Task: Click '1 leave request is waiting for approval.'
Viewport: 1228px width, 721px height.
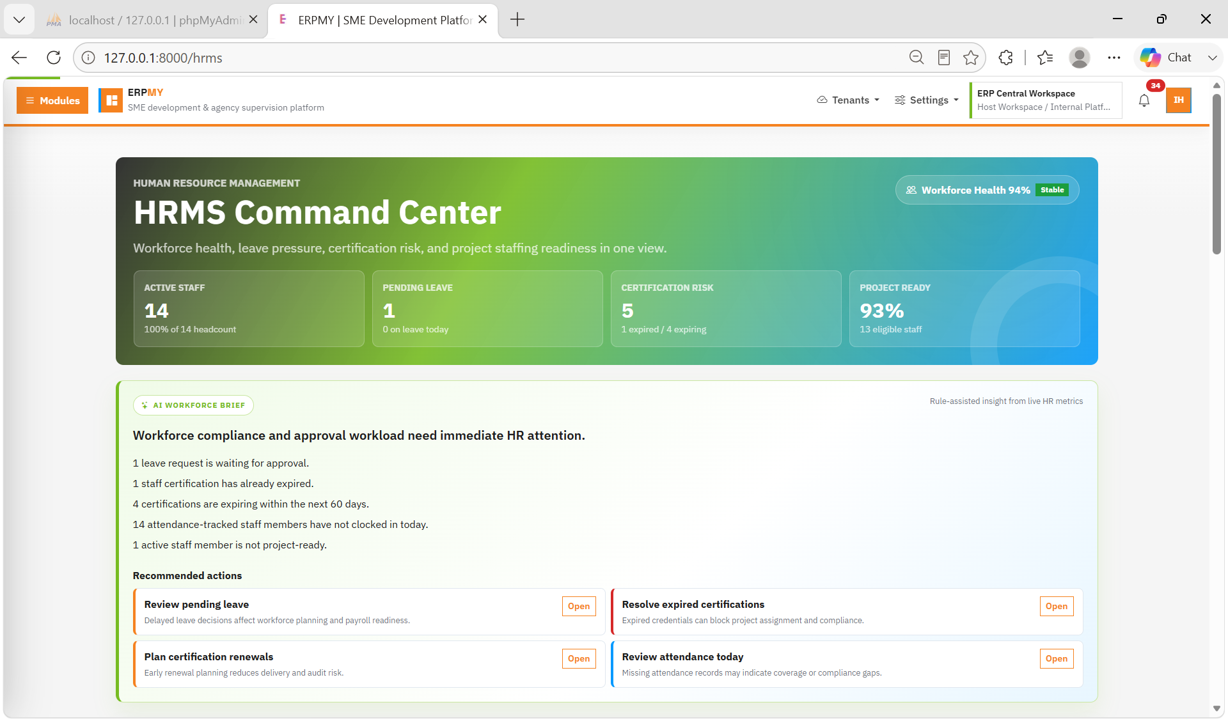Action: (x=221, y=463)
